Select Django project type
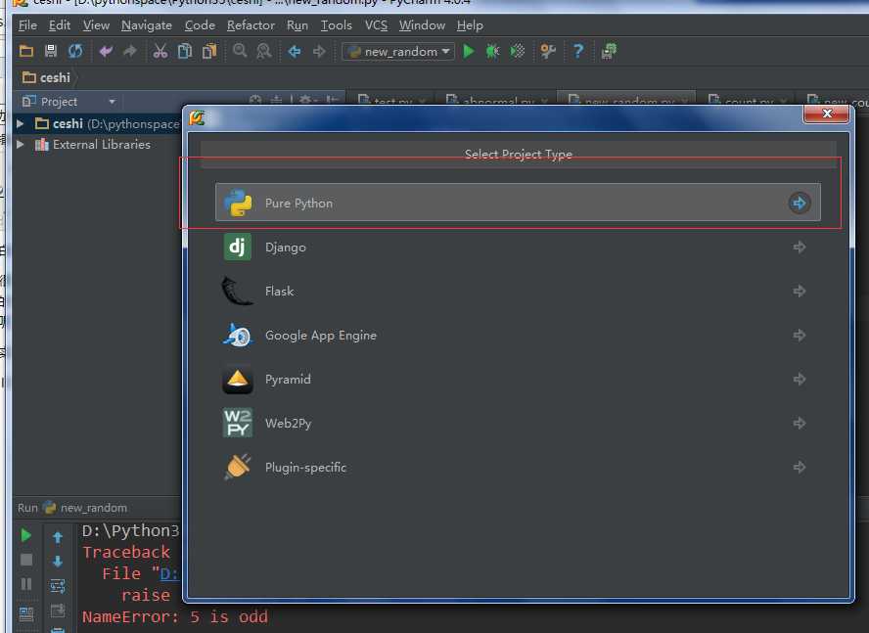The width and height of the screenshot is (869, 633). (518, 248)
